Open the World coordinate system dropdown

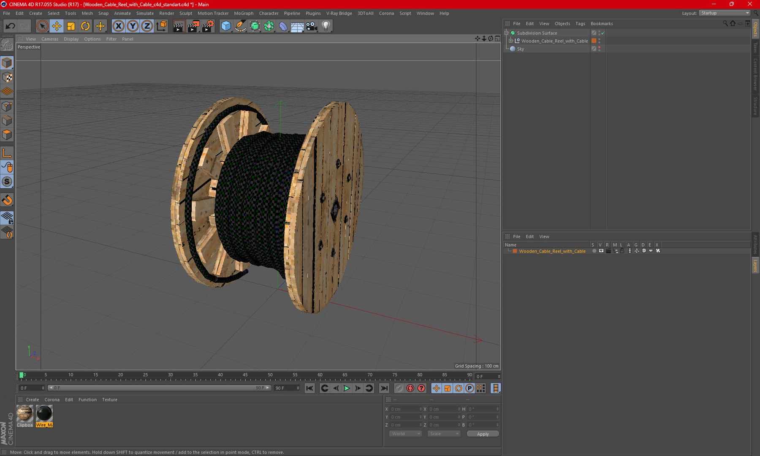(x=405, y=434)
